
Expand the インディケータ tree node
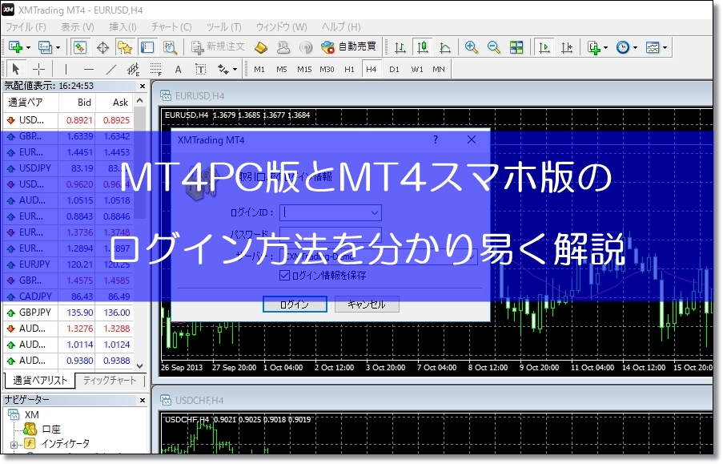[x=14, y=445]
